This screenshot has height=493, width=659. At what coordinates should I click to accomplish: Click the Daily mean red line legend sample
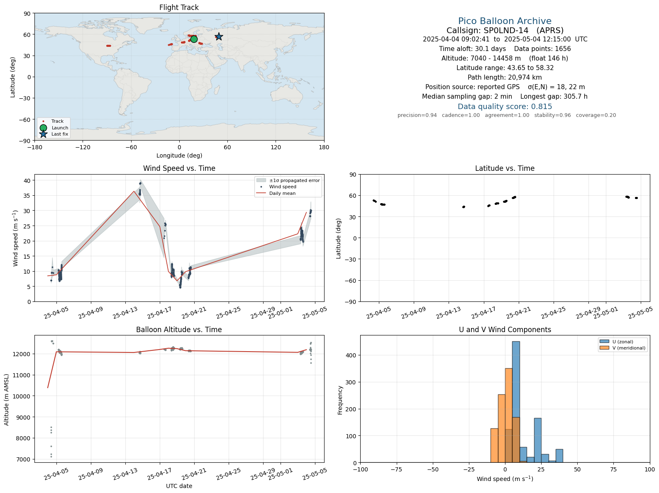261,193
